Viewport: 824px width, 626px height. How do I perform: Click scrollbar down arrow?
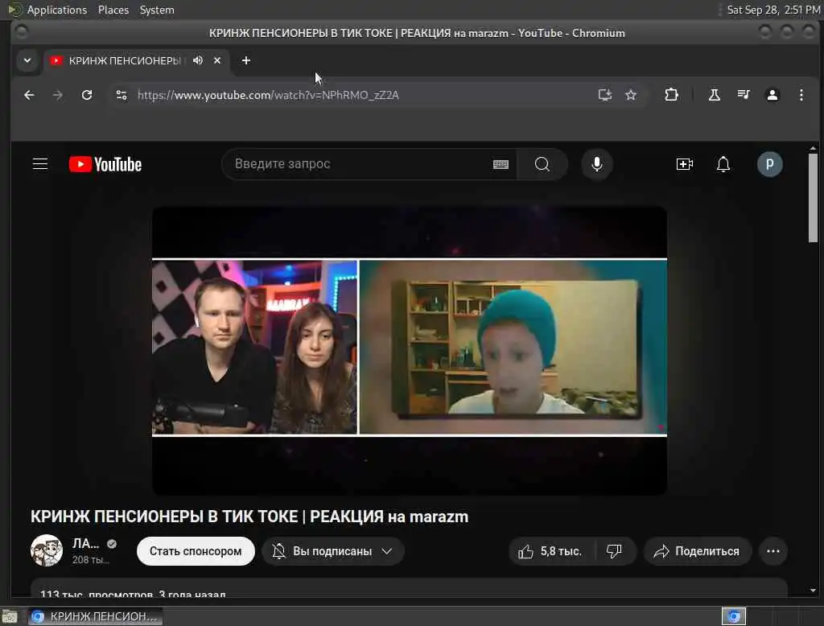813,591
